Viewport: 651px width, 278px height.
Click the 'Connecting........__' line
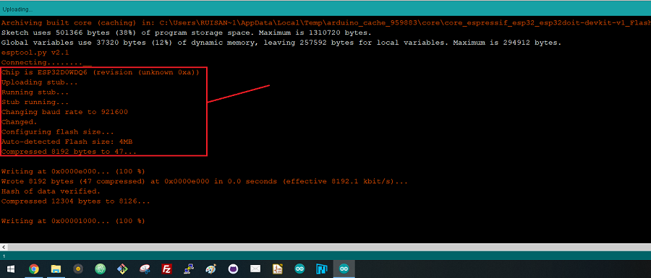[46, 62]
